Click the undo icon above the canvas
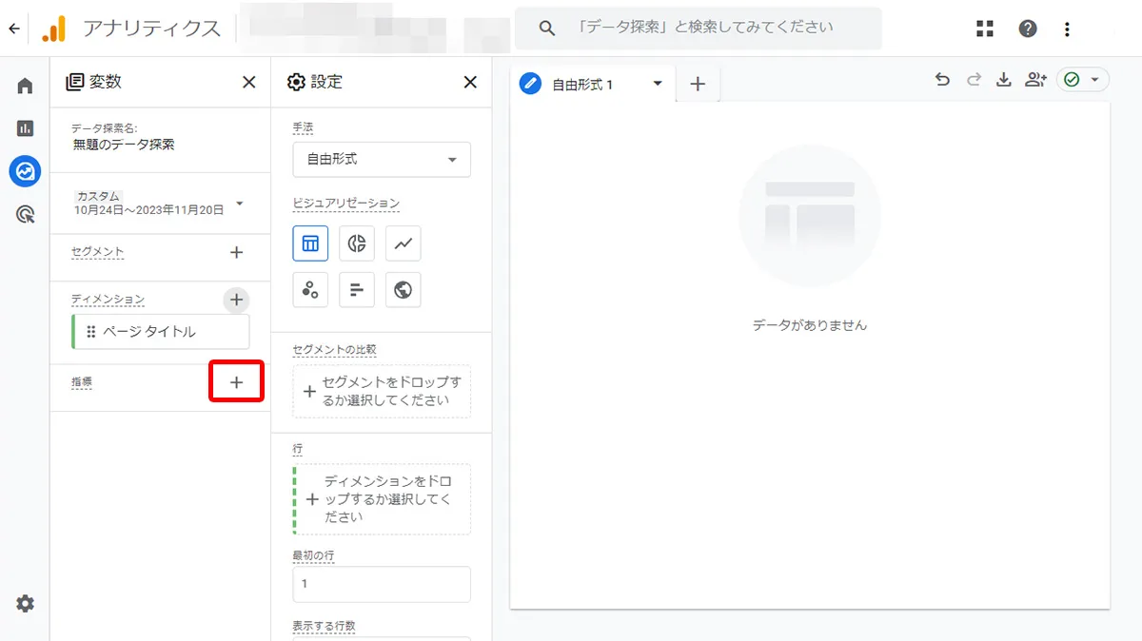The image size is (1142, 641). [x=942, y=80]
